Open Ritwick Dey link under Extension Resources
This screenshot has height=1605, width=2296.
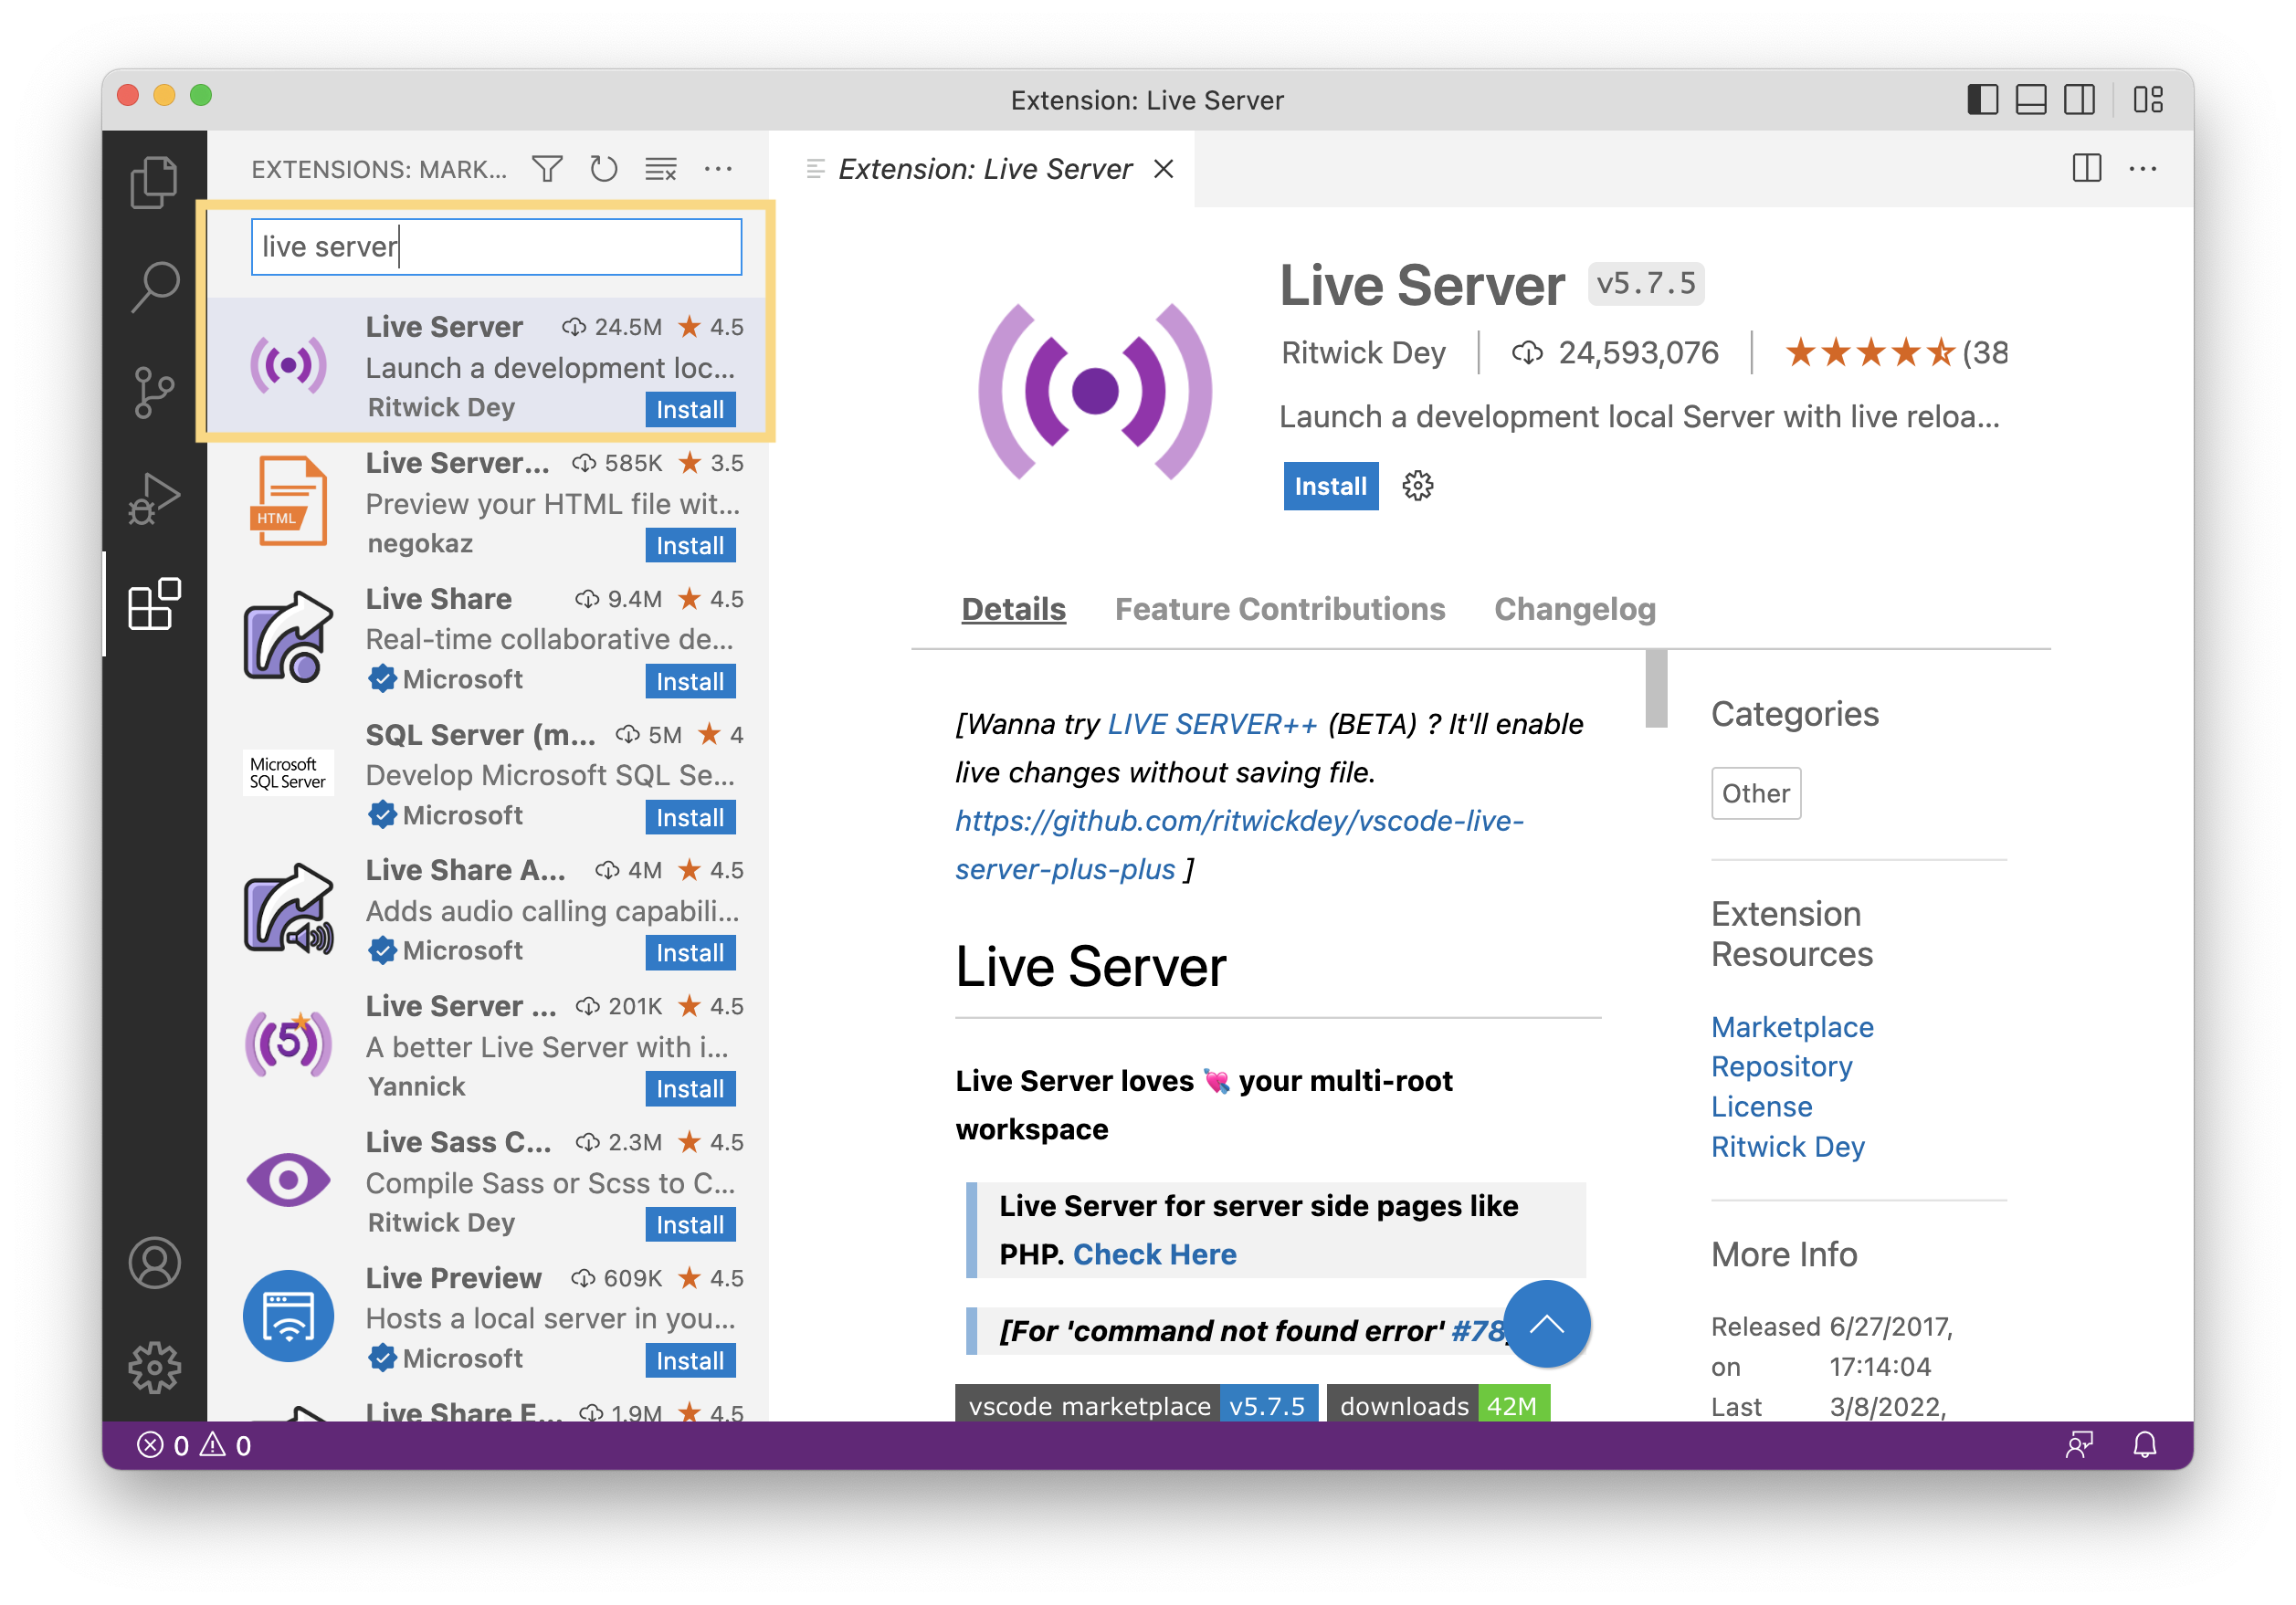[1787, 1147]
